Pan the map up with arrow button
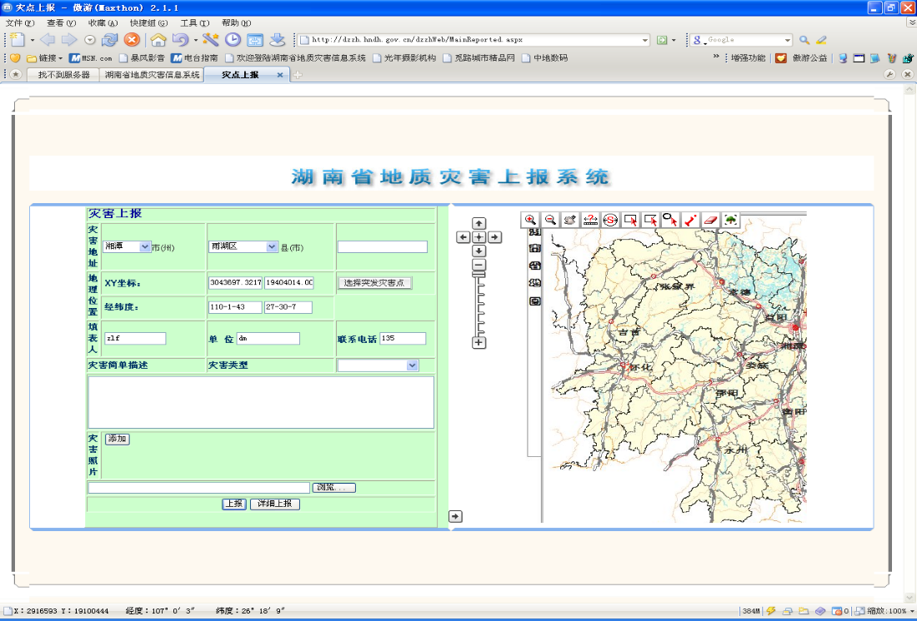Viewport: 917px width, 621px height. 479,224
